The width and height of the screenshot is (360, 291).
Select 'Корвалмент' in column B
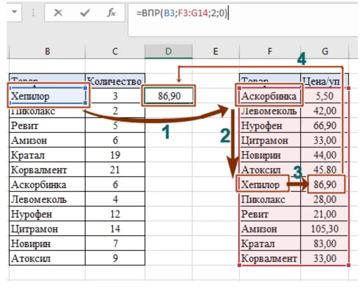(x=47, y=170)
